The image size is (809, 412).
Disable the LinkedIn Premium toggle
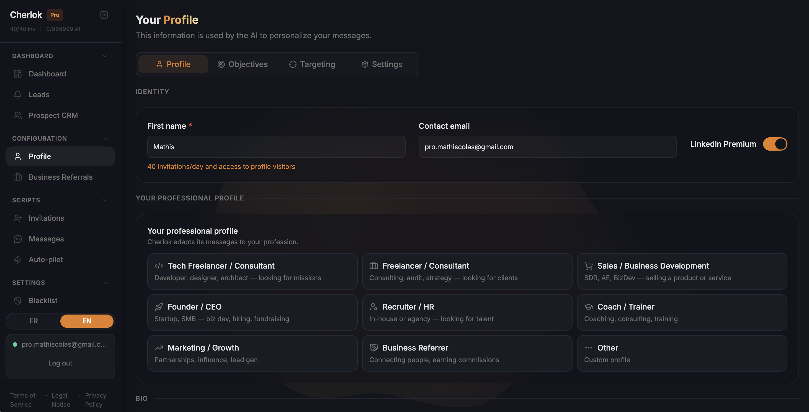coord(775,144)
